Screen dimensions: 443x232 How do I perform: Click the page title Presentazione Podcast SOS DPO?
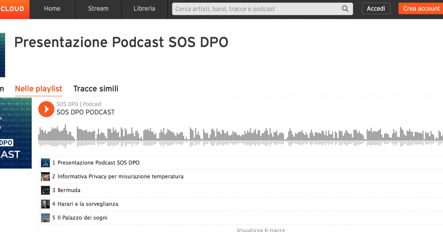point(121,42)
